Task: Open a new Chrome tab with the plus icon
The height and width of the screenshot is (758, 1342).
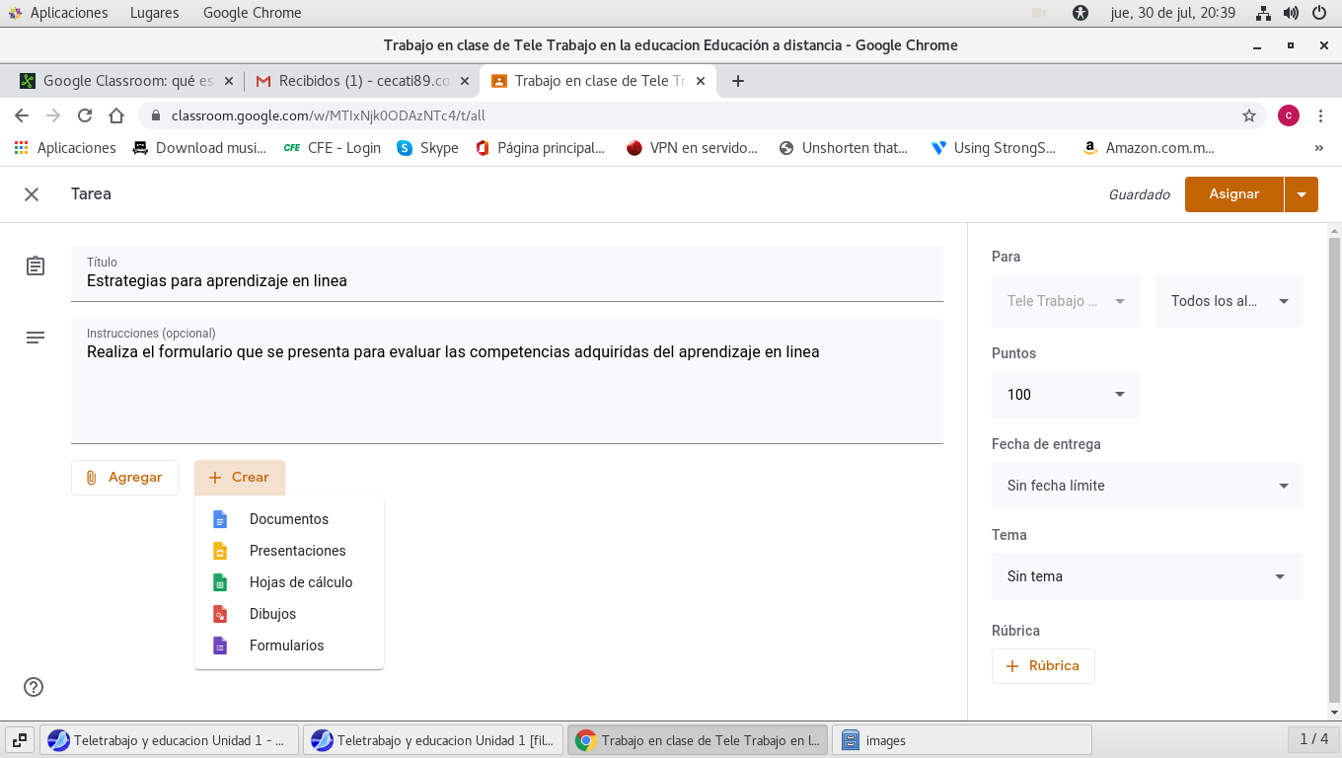Action: [737, 81]
